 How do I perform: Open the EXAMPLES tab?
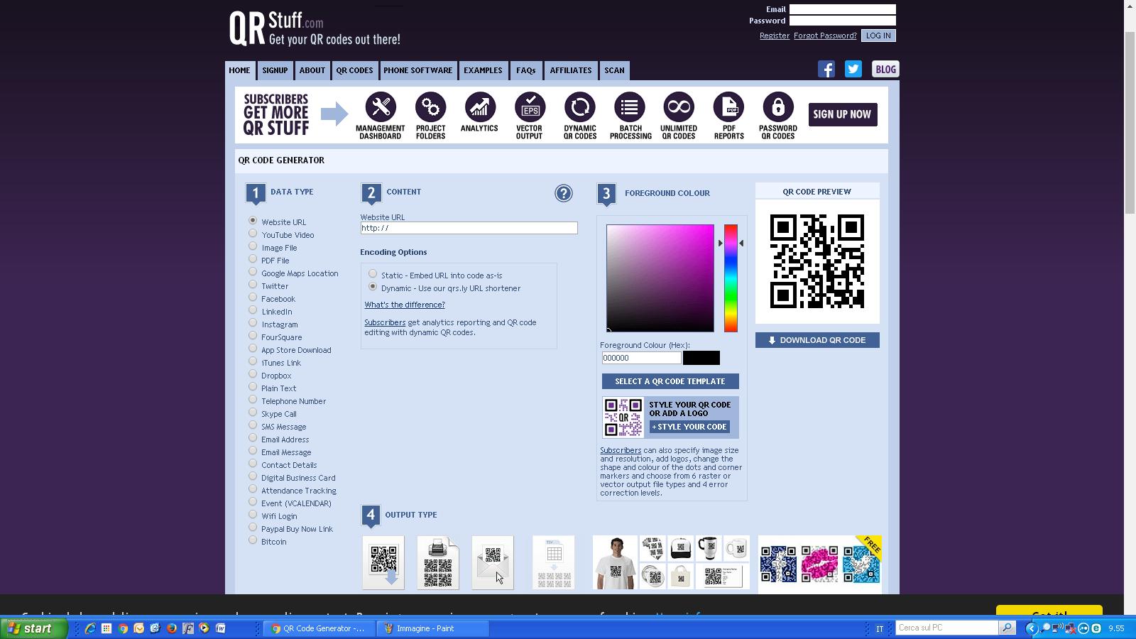coord(483,70)
